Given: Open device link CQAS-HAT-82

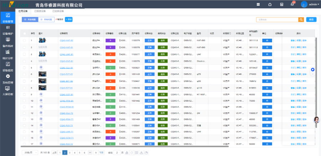Looking at the screenshot, I should pyautogui.click(x=66, y=41).
